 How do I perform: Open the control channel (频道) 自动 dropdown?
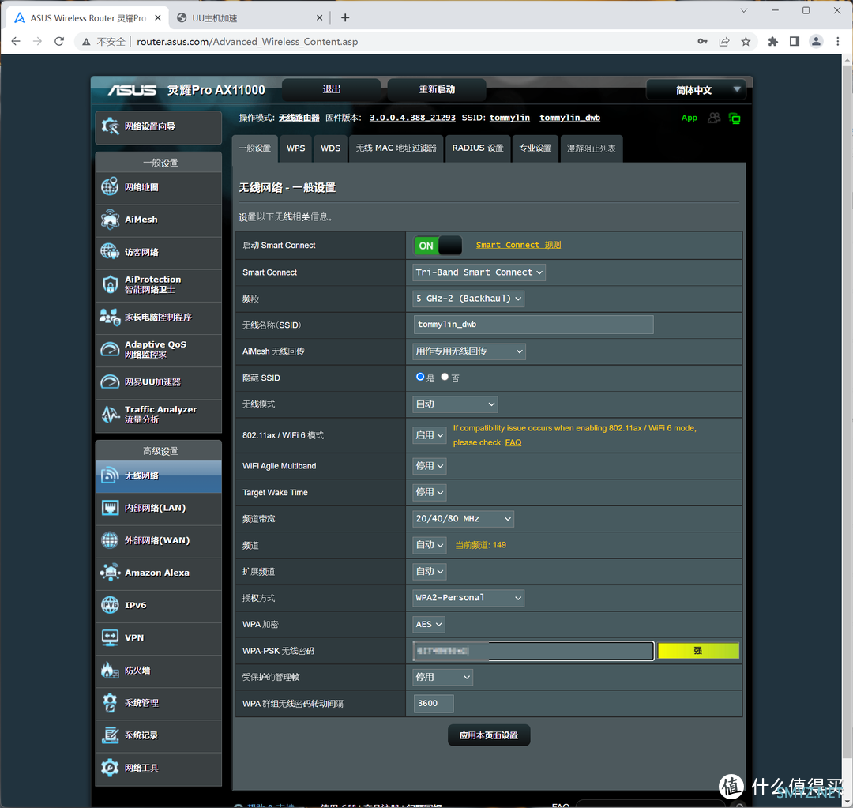tap(429, 545)
